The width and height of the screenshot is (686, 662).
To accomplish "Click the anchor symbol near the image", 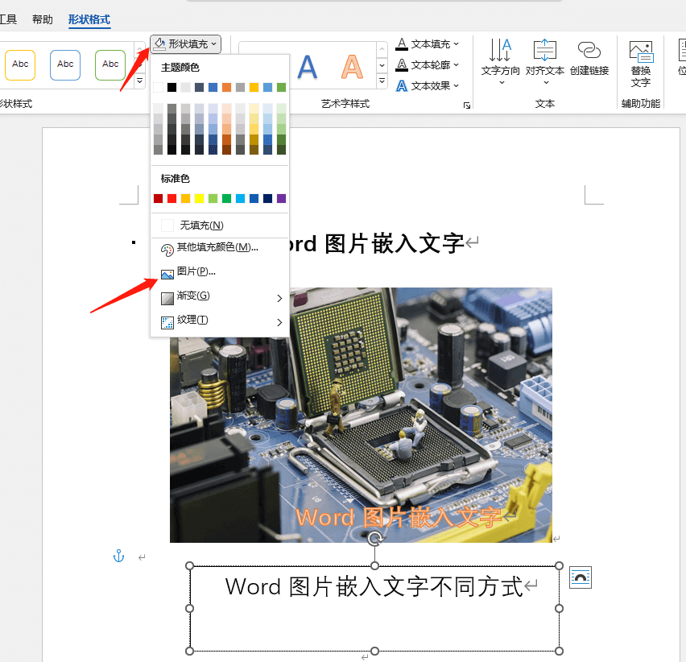I will (x=118, y=556).
